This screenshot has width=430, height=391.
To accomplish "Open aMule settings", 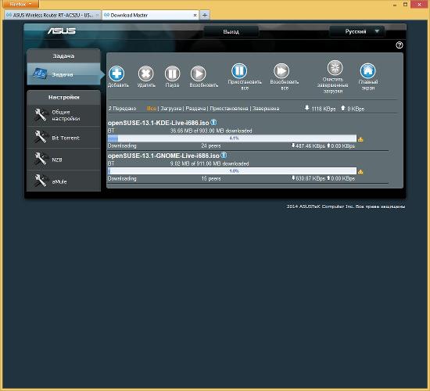I will (63, 181).
